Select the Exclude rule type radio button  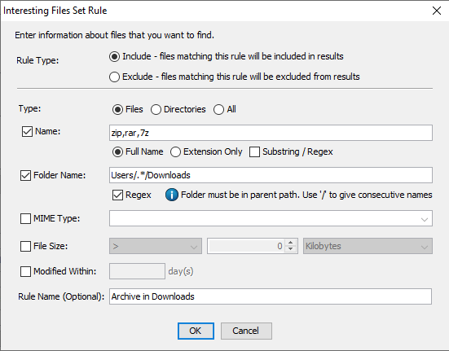[x=114, y=77]
